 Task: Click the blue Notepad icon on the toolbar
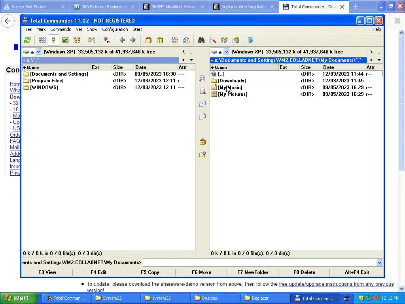tap(250, 40)
